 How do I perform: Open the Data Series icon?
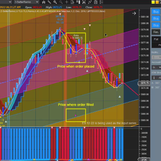(84, 2)
